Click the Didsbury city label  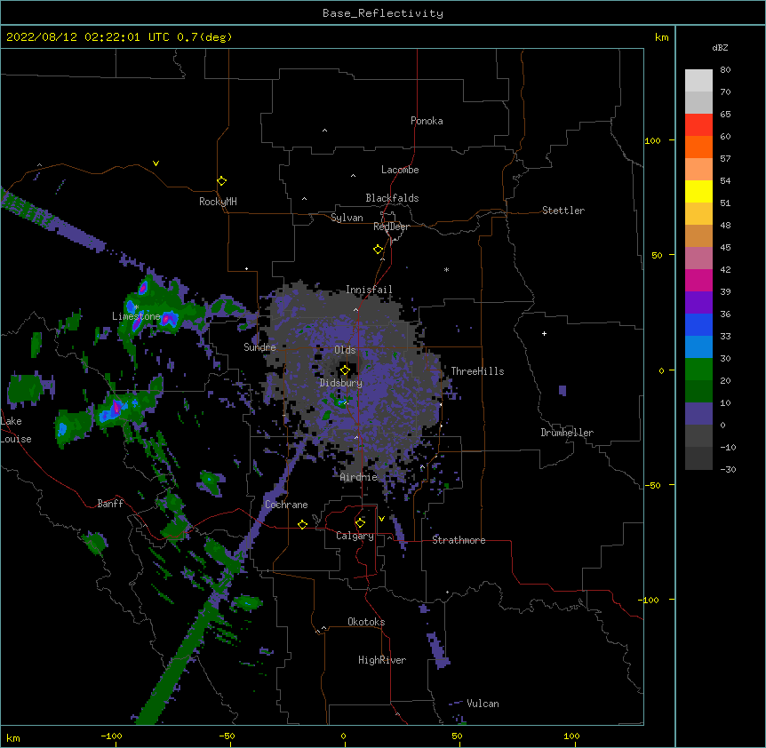[x=340, y=383]
